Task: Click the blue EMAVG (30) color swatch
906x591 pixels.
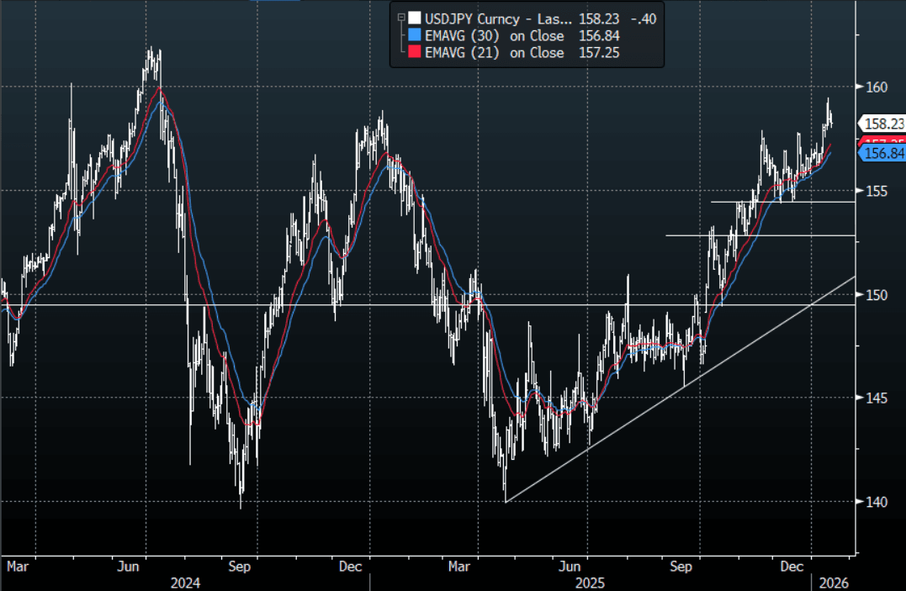Action: click(x=412, y=35)
